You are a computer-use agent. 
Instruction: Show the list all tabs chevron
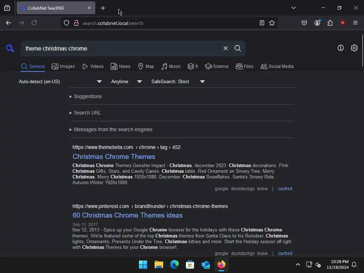tap(294, 8)
